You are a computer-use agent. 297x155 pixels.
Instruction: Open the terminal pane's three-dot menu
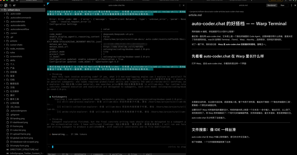[180, 5]
